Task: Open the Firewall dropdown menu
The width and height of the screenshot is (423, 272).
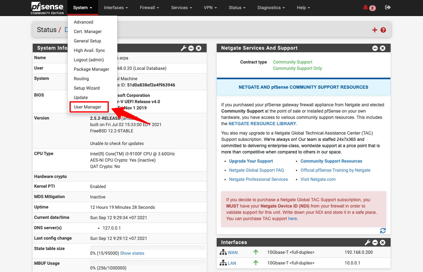Action: tap(149, 8)
